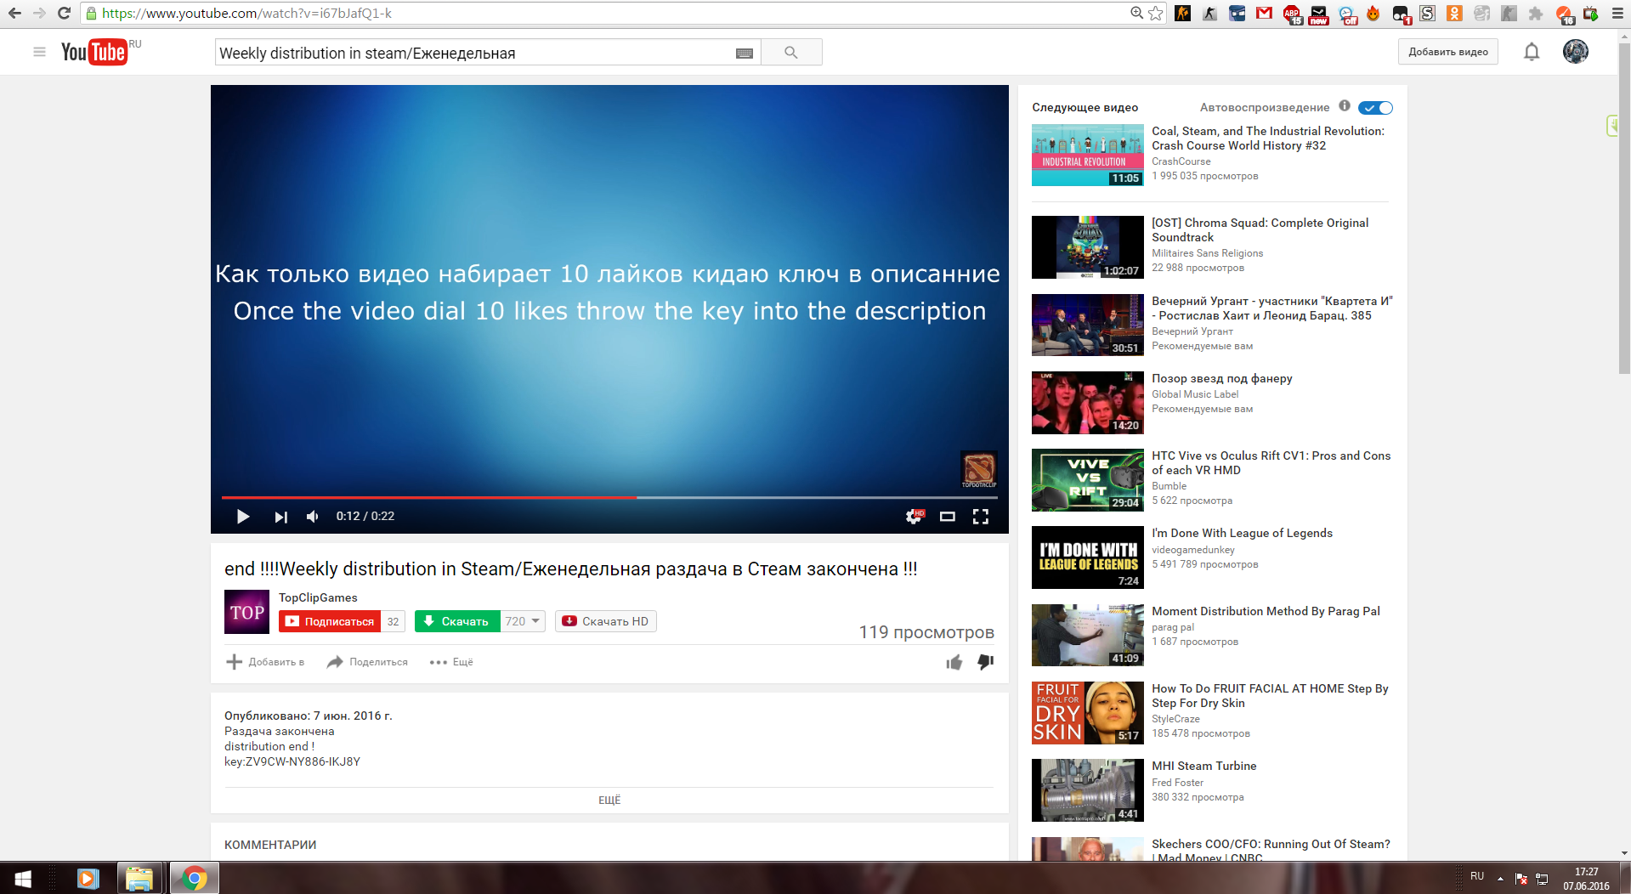
Task: Open the Moment Distribution Method thumbnail
Action: [x=1088, y=635]
